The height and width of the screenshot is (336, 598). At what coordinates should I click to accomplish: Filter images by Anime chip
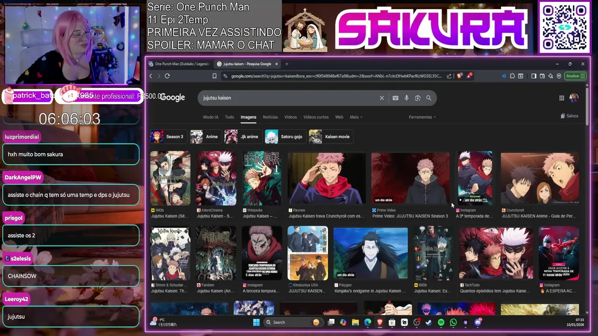point(206,137)
